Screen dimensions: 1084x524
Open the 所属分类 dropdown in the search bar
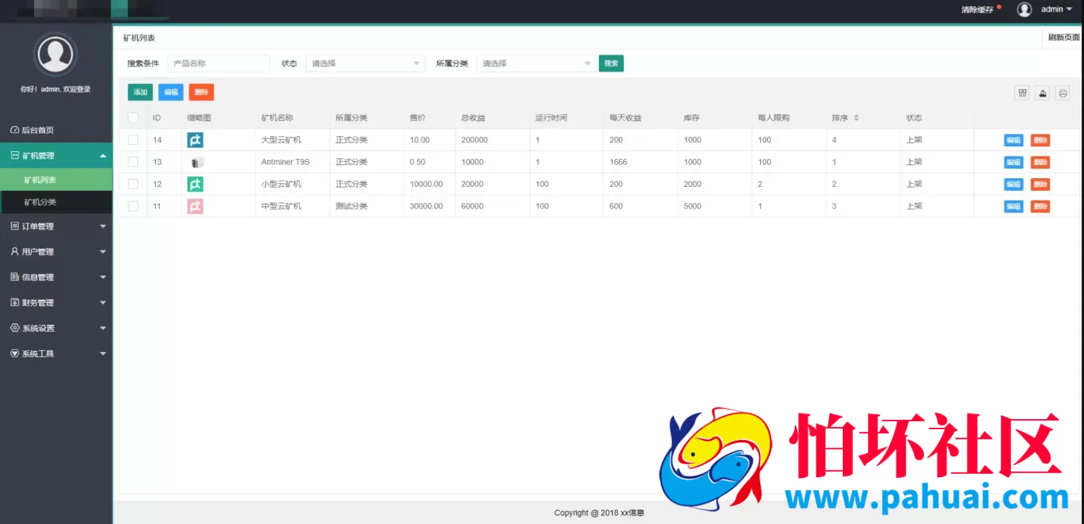(x=537, y=64)
